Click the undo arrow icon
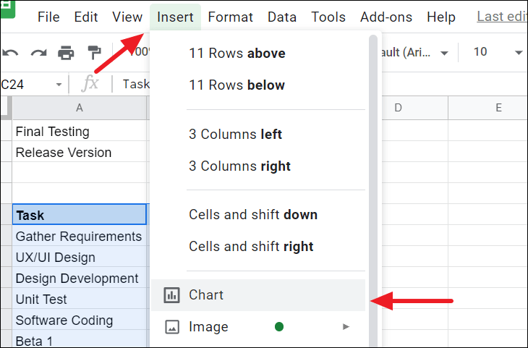Screen dimensions: 528x348 pos(10,53)
